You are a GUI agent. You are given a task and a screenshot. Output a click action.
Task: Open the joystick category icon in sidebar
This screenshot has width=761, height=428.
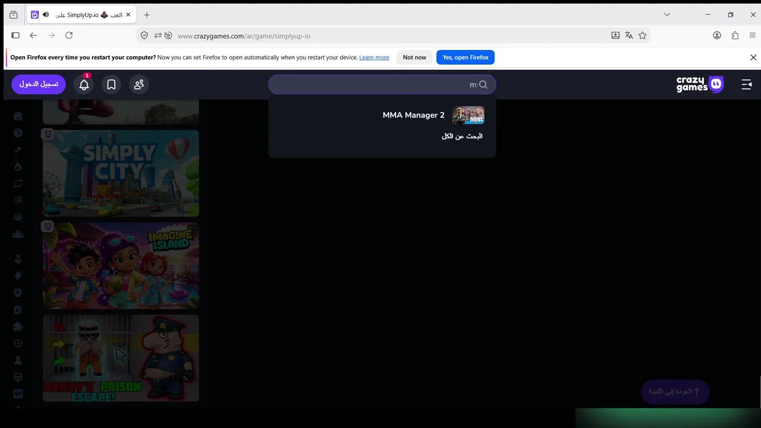(x=18, y=259)
